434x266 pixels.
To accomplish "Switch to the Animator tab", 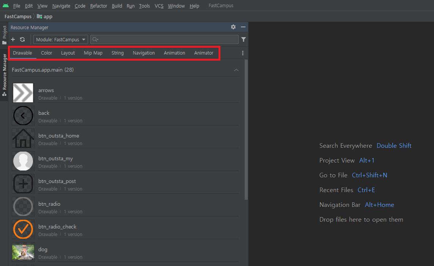I will point(204,53).
